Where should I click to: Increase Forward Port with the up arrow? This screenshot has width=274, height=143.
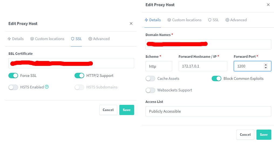pos(266,65)
